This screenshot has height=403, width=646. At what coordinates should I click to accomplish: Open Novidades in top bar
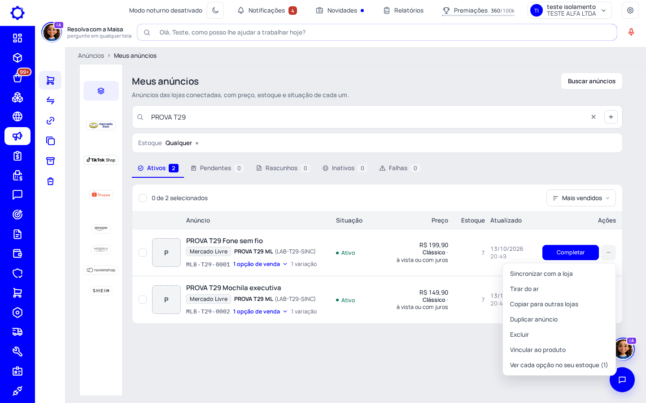(x=340, y=10)
